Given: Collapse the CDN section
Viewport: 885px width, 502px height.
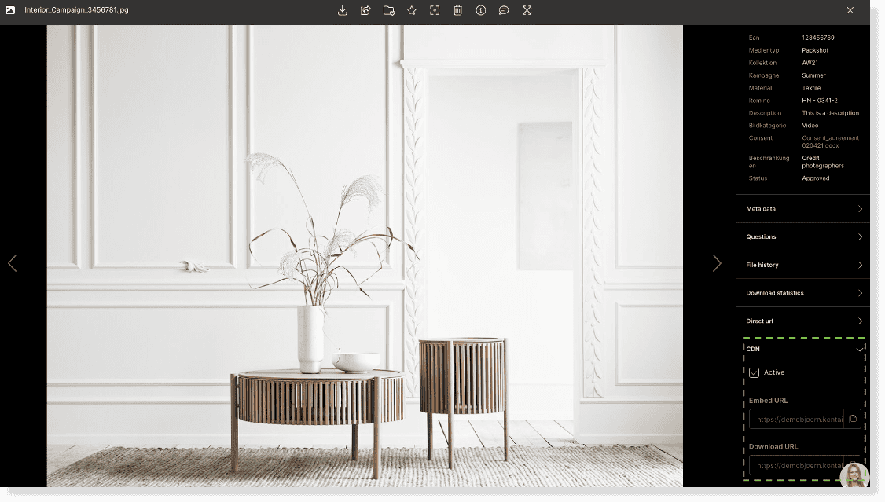Looking at the screenshot, I should coord(860,349).
